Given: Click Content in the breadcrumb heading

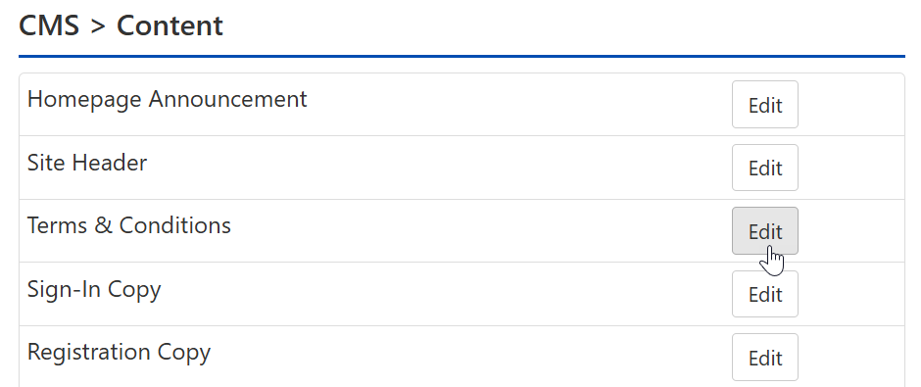Looking at the screenshot, I should coord(170,25).
